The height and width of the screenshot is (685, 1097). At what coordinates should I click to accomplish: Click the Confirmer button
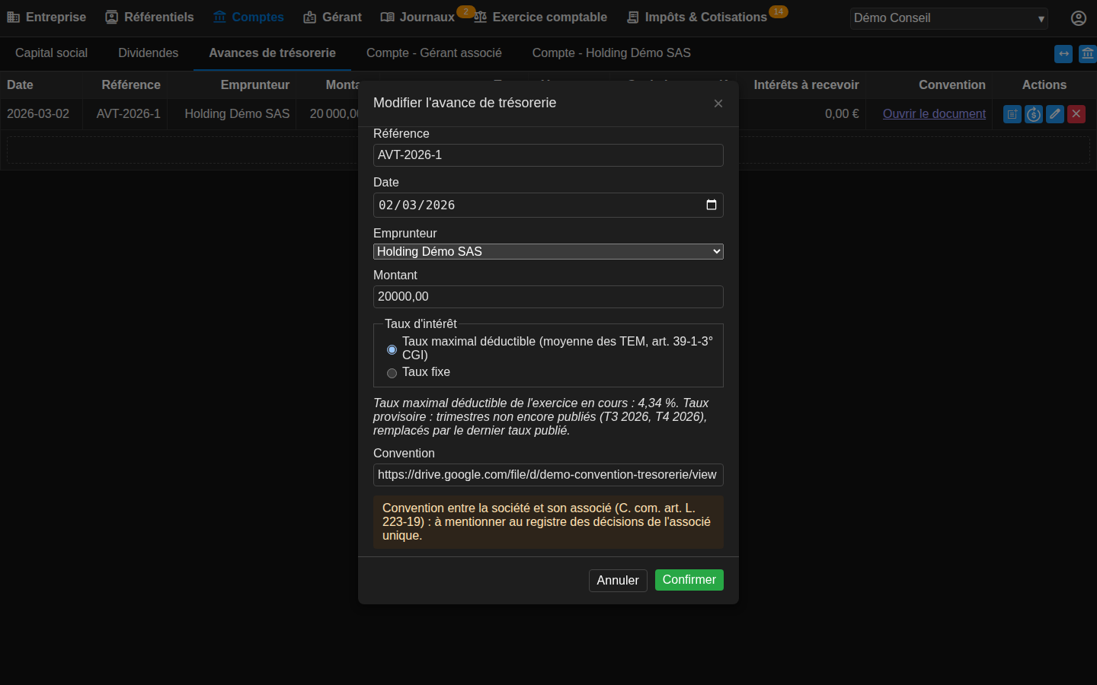(689, 580)
